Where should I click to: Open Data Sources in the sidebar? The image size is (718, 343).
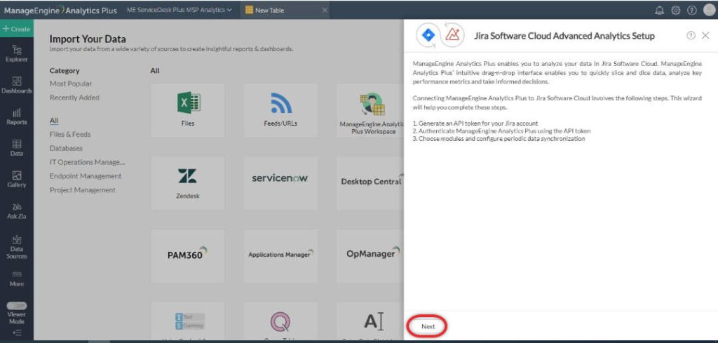tap(17, 246)
